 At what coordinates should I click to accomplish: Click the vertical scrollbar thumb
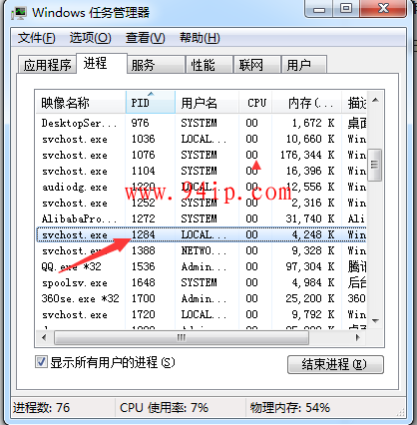tap(375, 165)
